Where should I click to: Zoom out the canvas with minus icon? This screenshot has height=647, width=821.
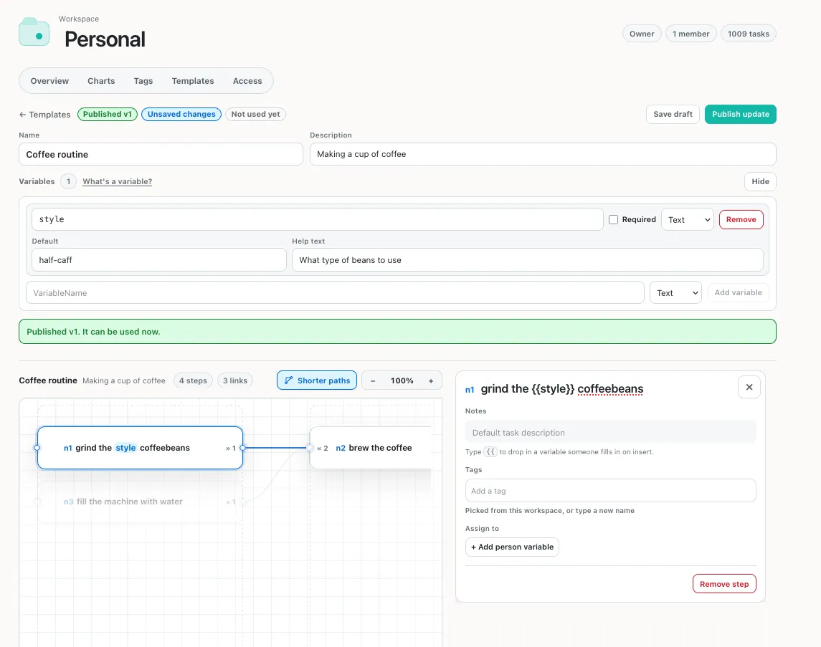click(x=373, y=380)
